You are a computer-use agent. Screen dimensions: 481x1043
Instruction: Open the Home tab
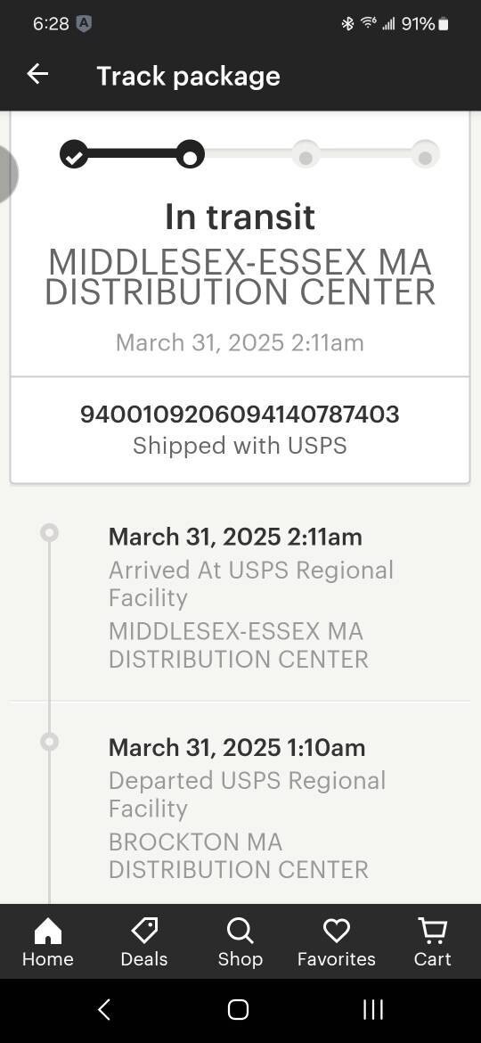48,942
